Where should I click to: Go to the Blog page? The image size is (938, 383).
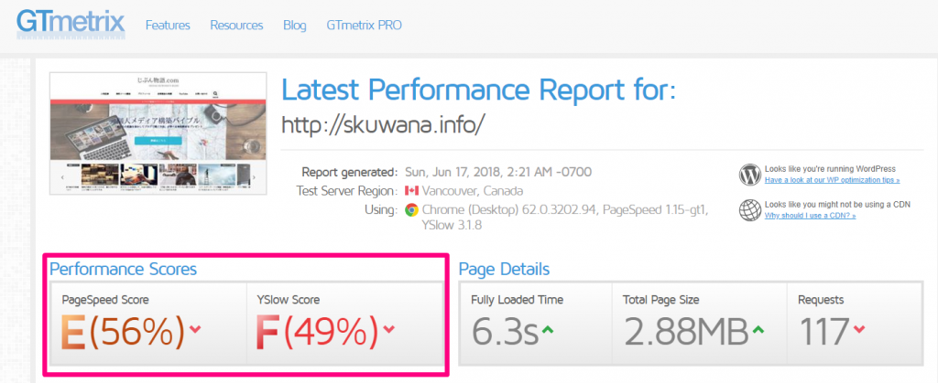point(295,26)
